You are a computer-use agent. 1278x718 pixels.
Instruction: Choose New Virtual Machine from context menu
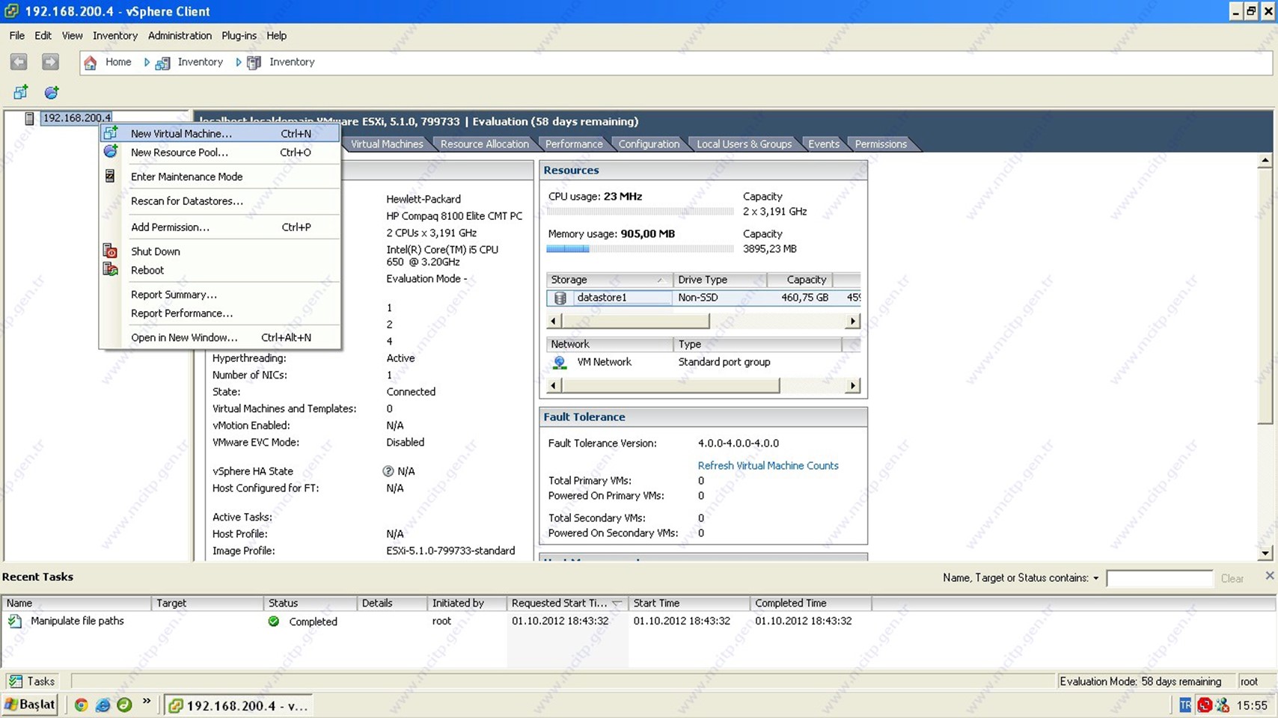point(220,133)
